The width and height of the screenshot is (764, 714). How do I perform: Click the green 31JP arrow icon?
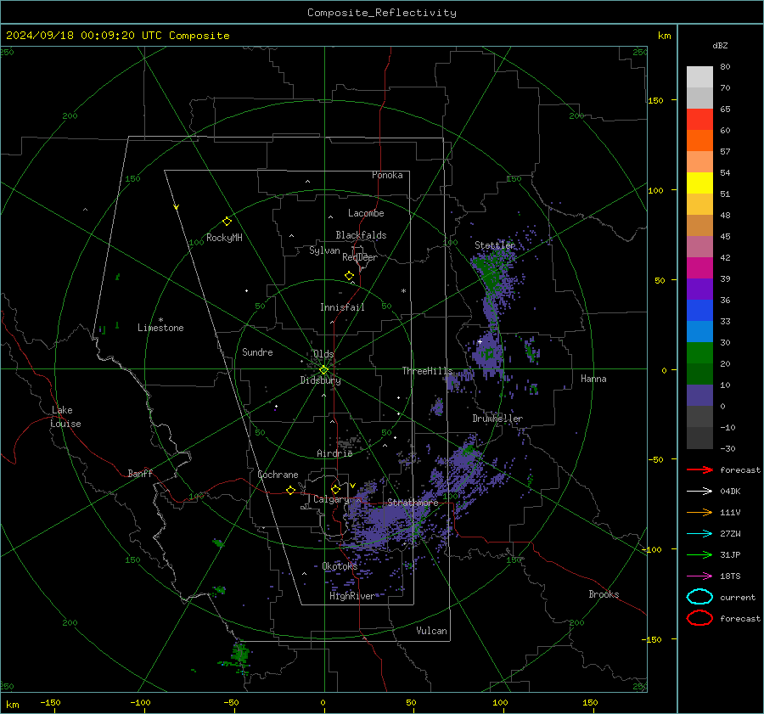click(699, 554)
